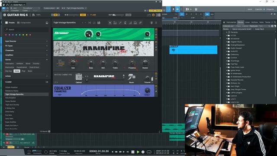Select the Tight and Chunky preset
Viewport: 277px width, 156px height.
click(x=12, y=105)
